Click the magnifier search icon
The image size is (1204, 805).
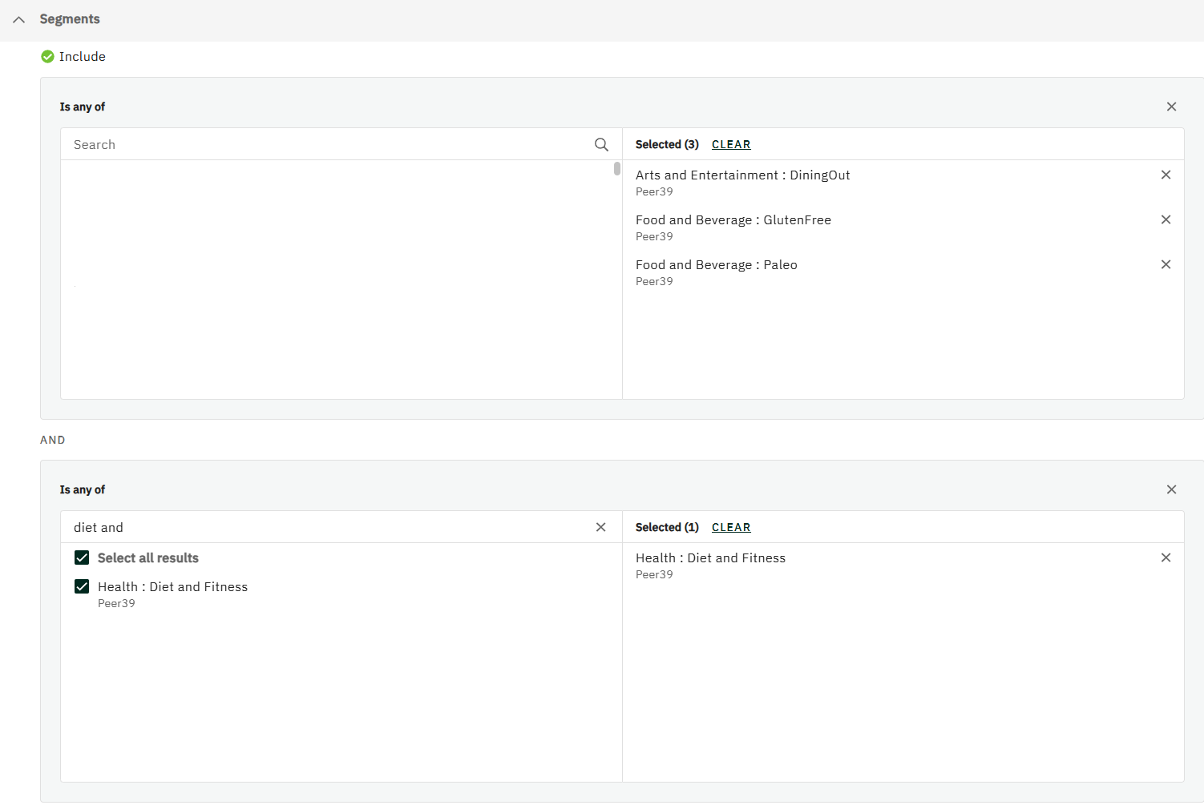[x=601, y=144]
